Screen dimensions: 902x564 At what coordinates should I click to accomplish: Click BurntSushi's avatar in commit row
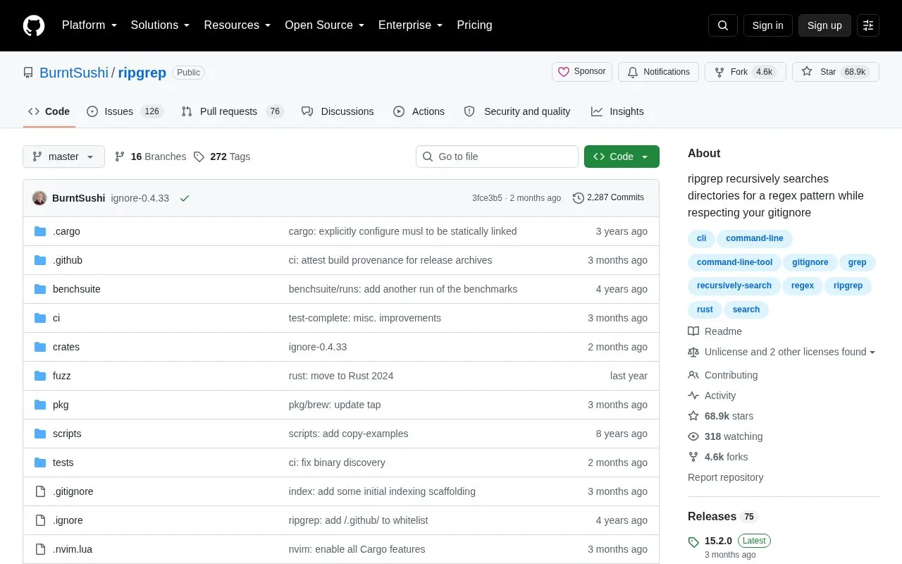pos(39,198)
